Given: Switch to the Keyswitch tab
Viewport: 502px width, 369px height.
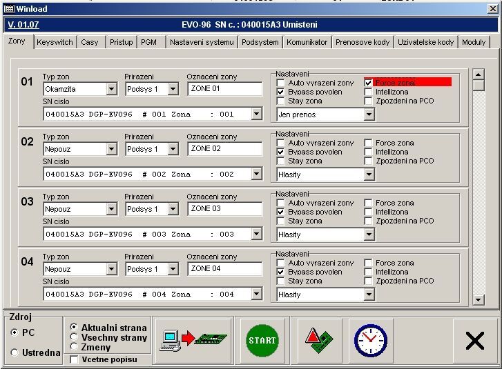Looking at the screenshot, I should click(x=55, y=42).
